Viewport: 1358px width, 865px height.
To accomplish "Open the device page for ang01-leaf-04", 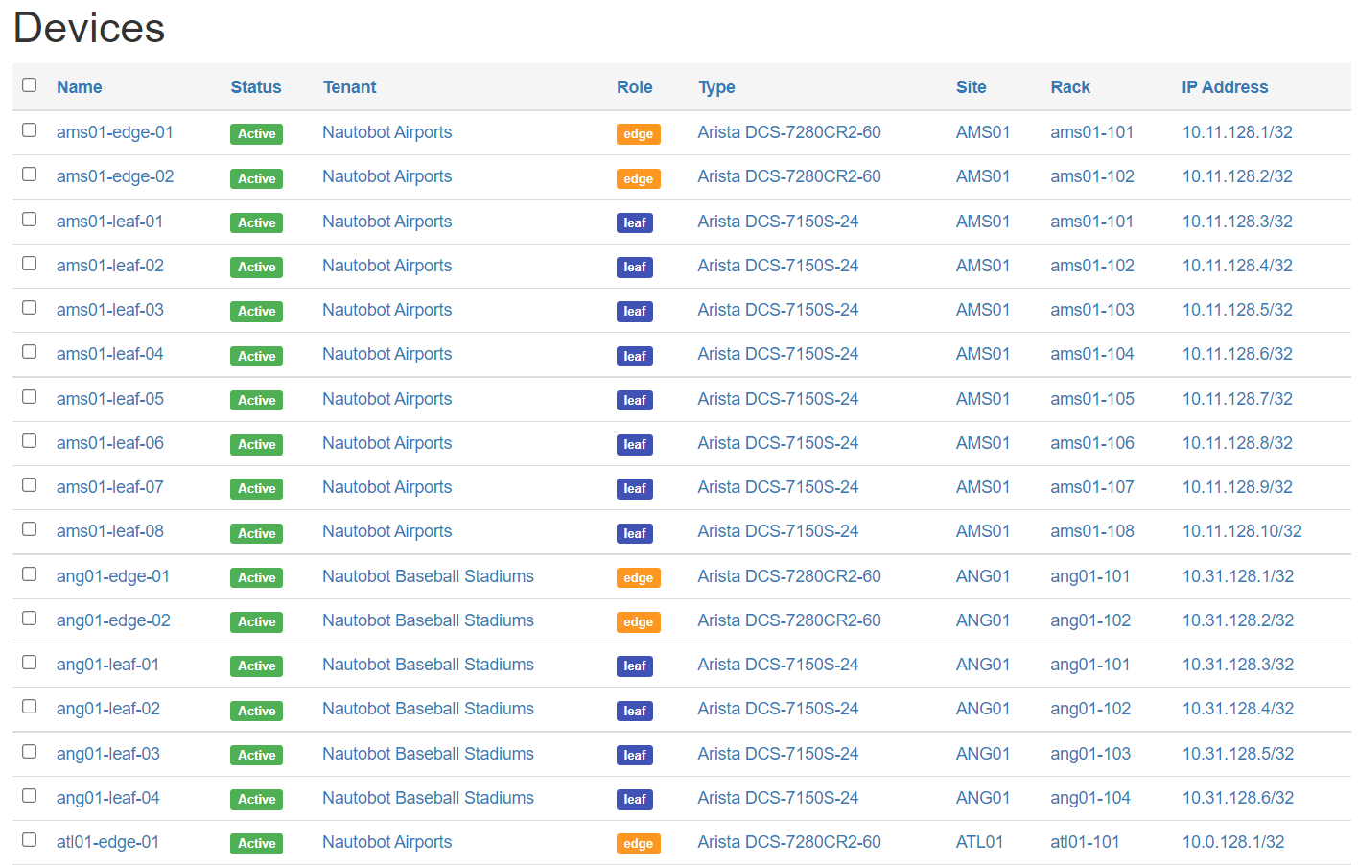I will [x=107, y=797].
